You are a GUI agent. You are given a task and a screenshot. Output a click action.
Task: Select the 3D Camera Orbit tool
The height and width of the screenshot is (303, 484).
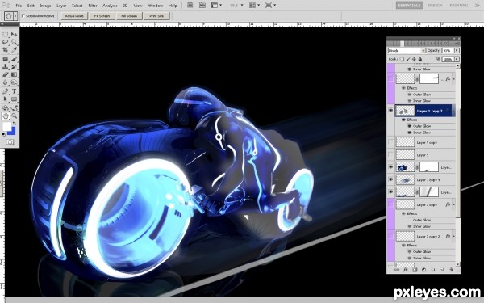point(15,108)
